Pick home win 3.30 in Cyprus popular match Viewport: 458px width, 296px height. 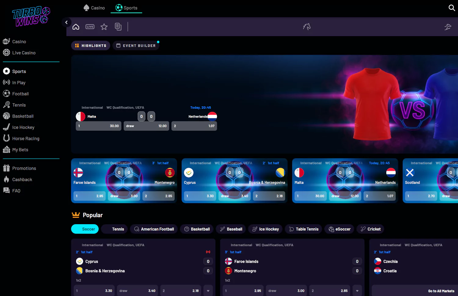[x=94, y=291]
